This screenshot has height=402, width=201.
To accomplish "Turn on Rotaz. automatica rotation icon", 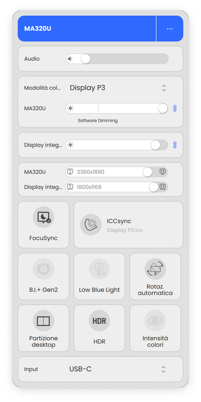I will (x=155, y=269).
